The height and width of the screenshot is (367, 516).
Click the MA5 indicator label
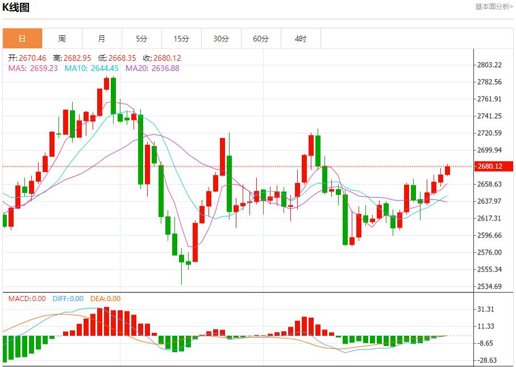(x=32, y=68)
